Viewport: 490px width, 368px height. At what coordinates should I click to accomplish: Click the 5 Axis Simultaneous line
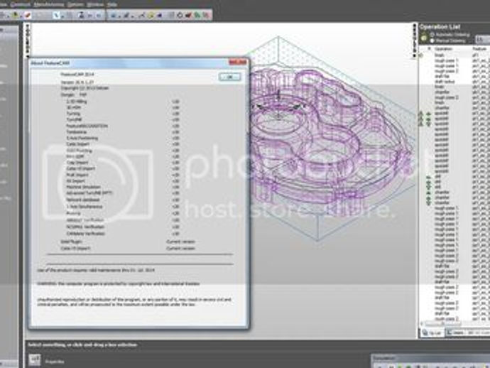[x=85, y=206]
